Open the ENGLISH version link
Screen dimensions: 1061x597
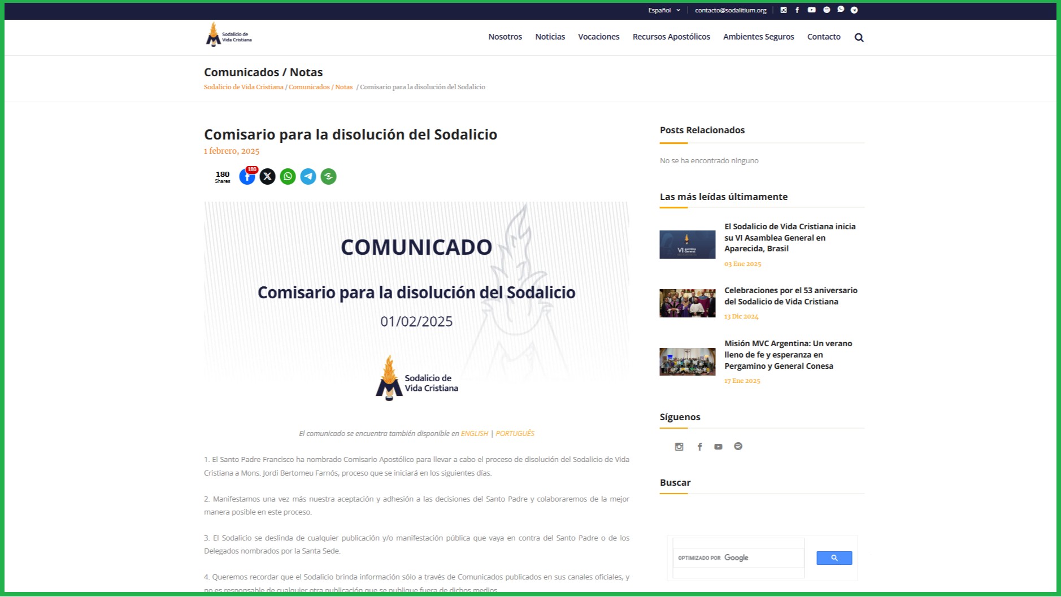pyautogui.click(x=475, y=434)
